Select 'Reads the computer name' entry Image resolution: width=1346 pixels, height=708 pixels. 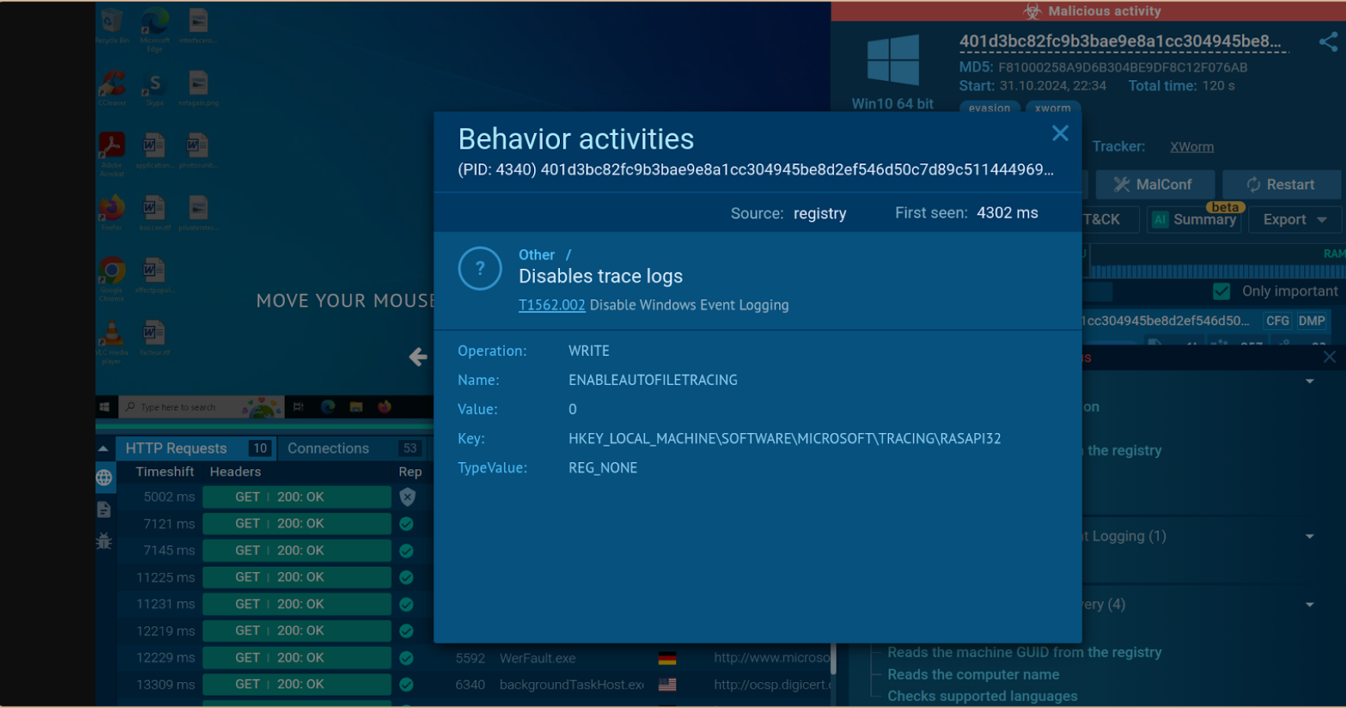click(x=973, y=674)
